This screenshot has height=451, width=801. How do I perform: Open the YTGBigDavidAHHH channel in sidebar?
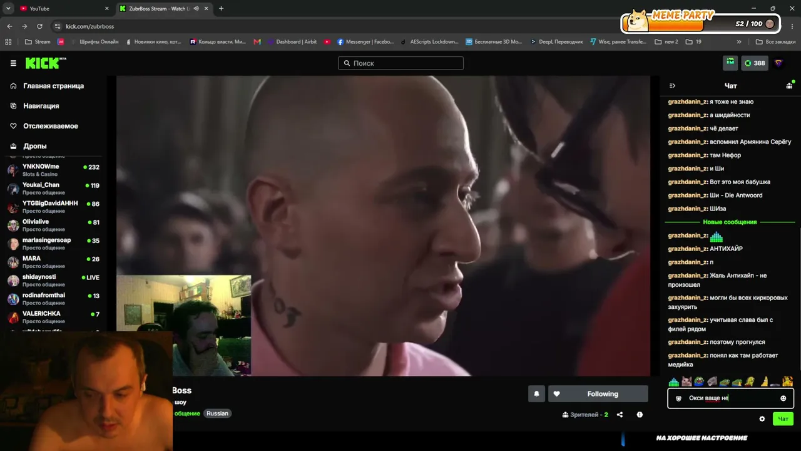tap(54, 207)
